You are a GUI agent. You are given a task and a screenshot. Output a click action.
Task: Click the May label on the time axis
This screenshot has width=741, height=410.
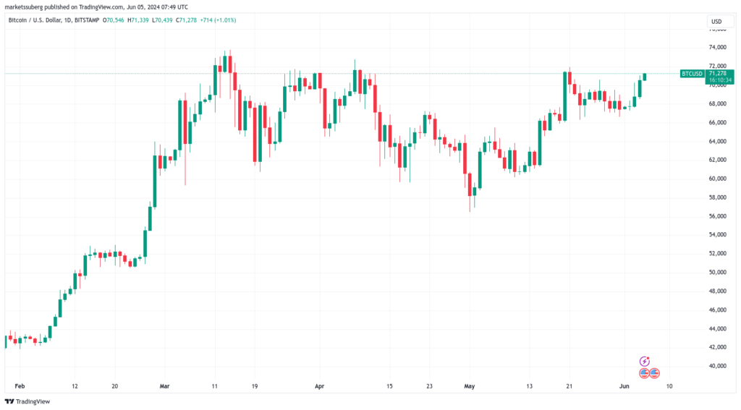pos(469,386)
